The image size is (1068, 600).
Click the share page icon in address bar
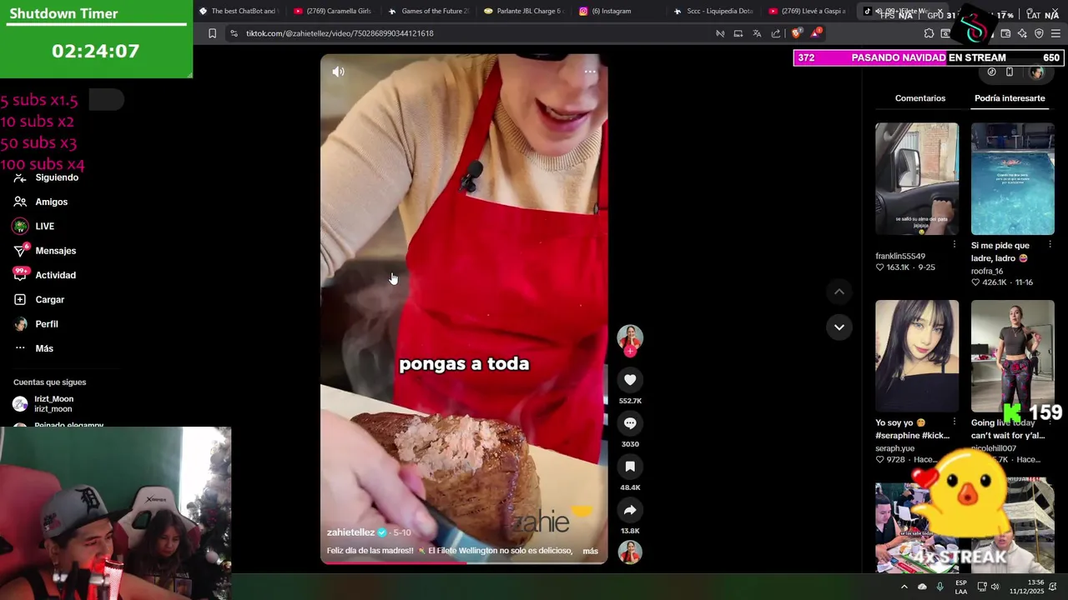(x=776, y=33)
